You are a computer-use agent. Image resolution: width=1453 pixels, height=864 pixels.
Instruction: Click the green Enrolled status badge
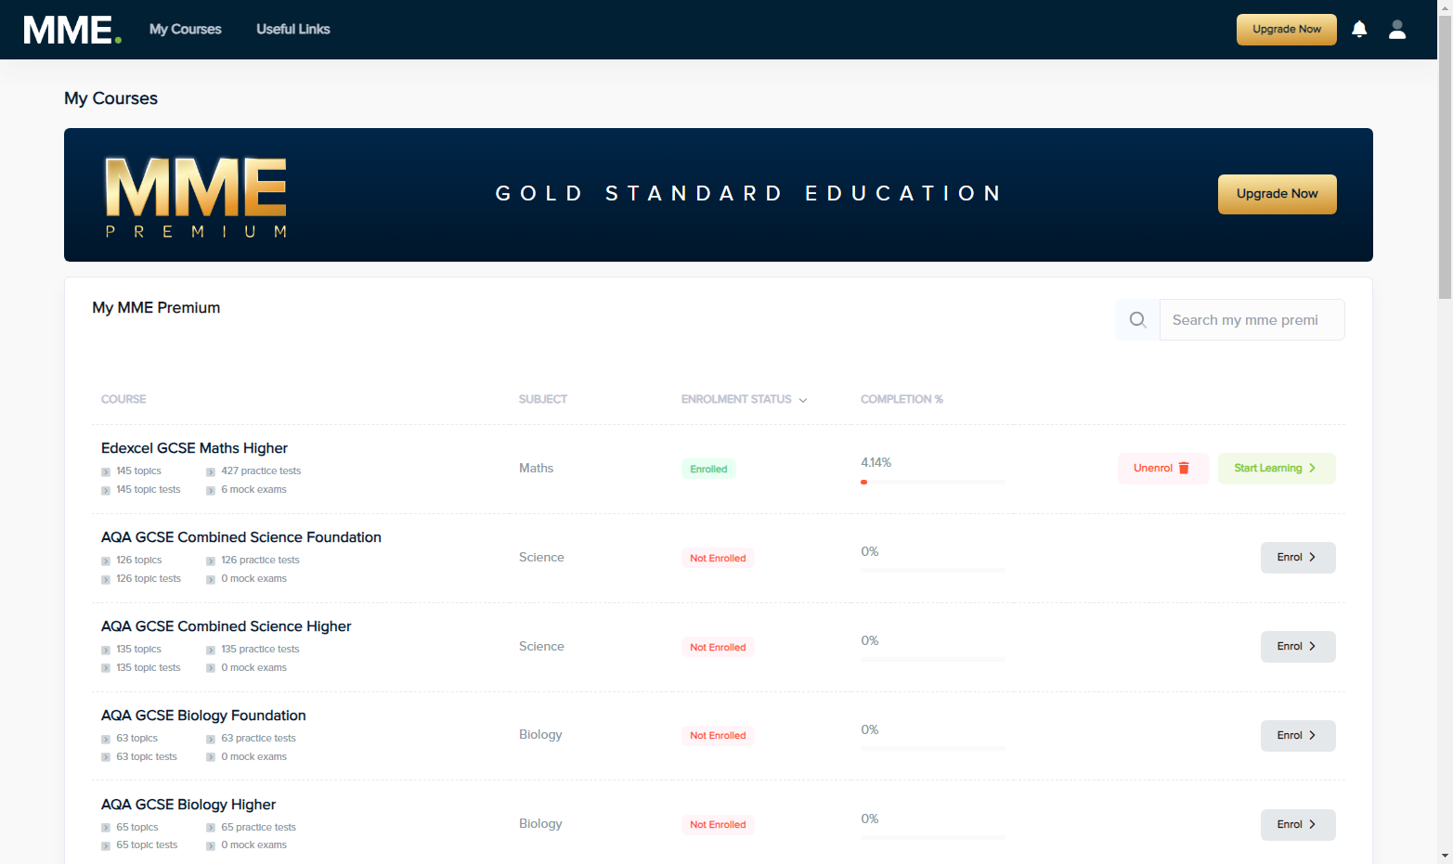click(708, 470)
